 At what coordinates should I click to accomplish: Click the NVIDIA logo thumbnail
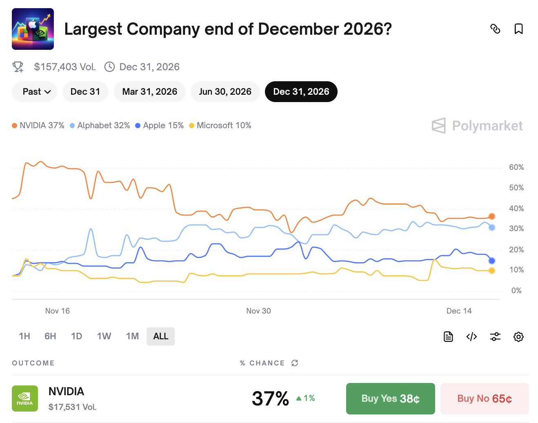coord(25,398)
